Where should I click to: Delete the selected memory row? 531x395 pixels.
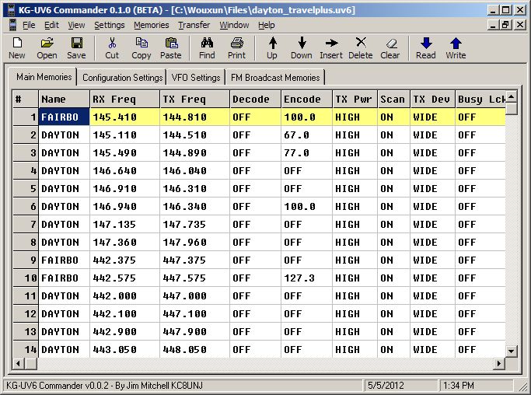(360, 47)
